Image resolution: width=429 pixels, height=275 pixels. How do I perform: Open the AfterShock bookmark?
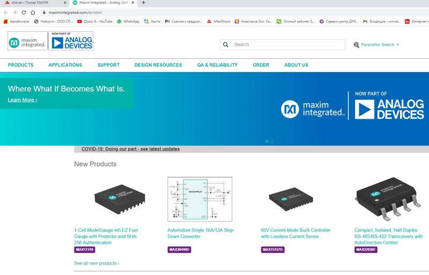219,21
